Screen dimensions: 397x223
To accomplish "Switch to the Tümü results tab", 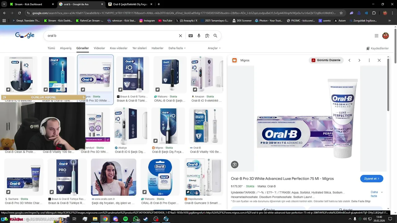I will pos(51,48).
